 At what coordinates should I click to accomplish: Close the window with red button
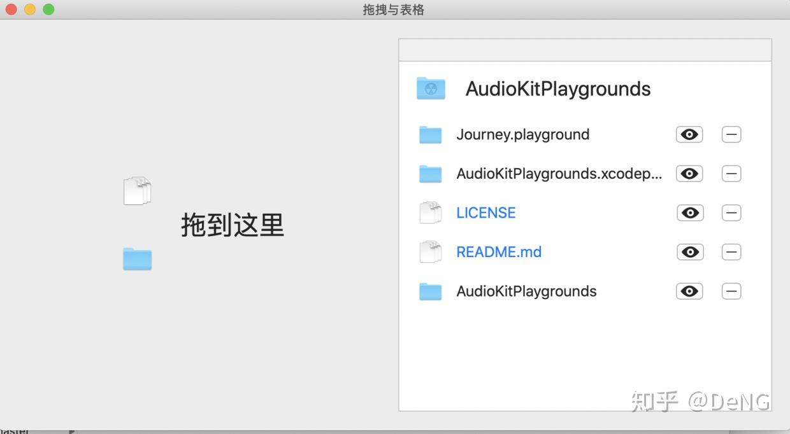pos(11,10)
